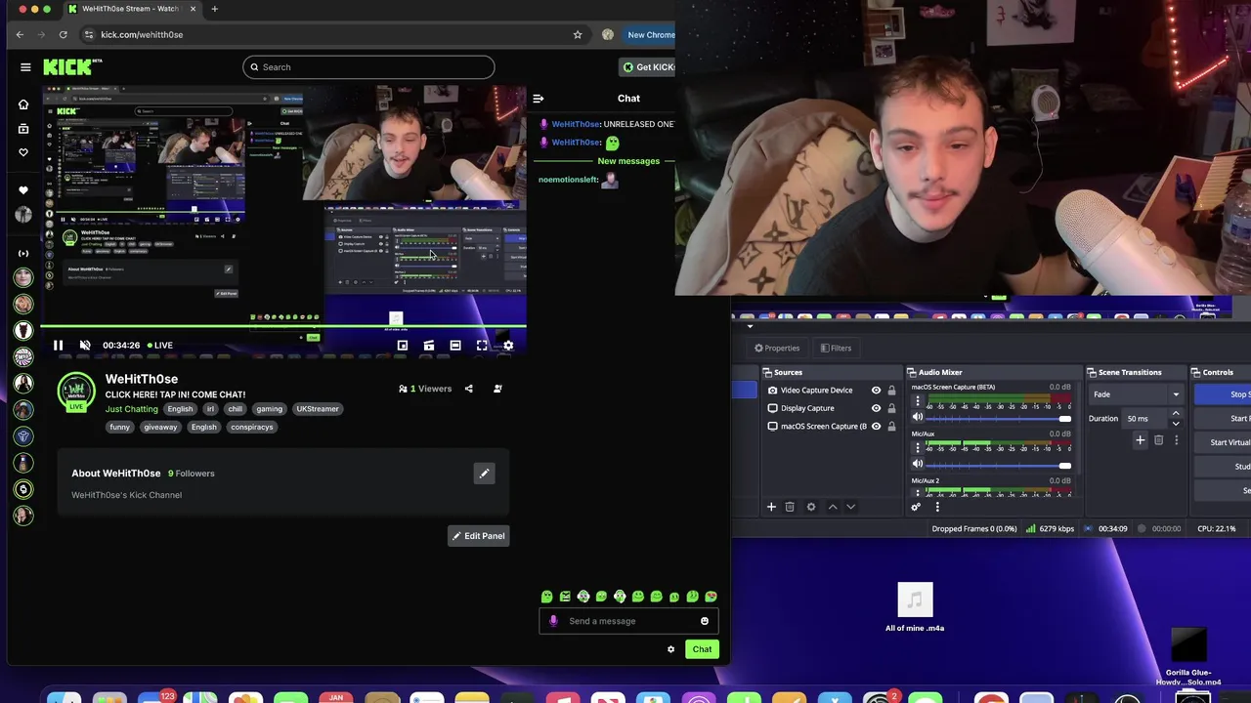Open the stream player settings gear

coord(508,345)
